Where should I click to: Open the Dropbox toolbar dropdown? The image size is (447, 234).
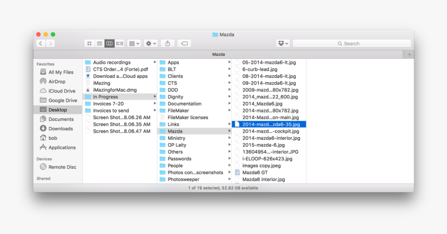[283, 43]
